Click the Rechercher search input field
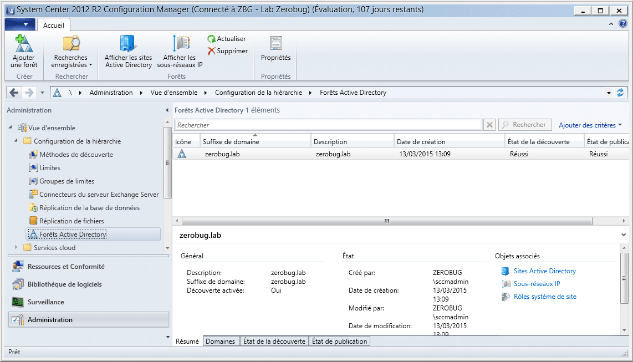This screenshot has height=362, width=633. 328,125
